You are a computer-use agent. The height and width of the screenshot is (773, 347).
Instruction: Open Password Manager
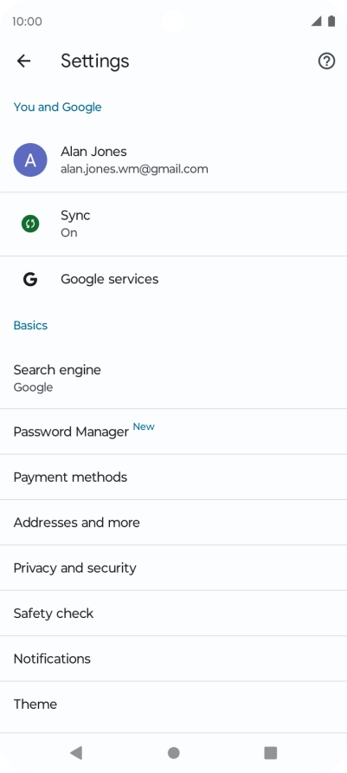pos(173,432)
